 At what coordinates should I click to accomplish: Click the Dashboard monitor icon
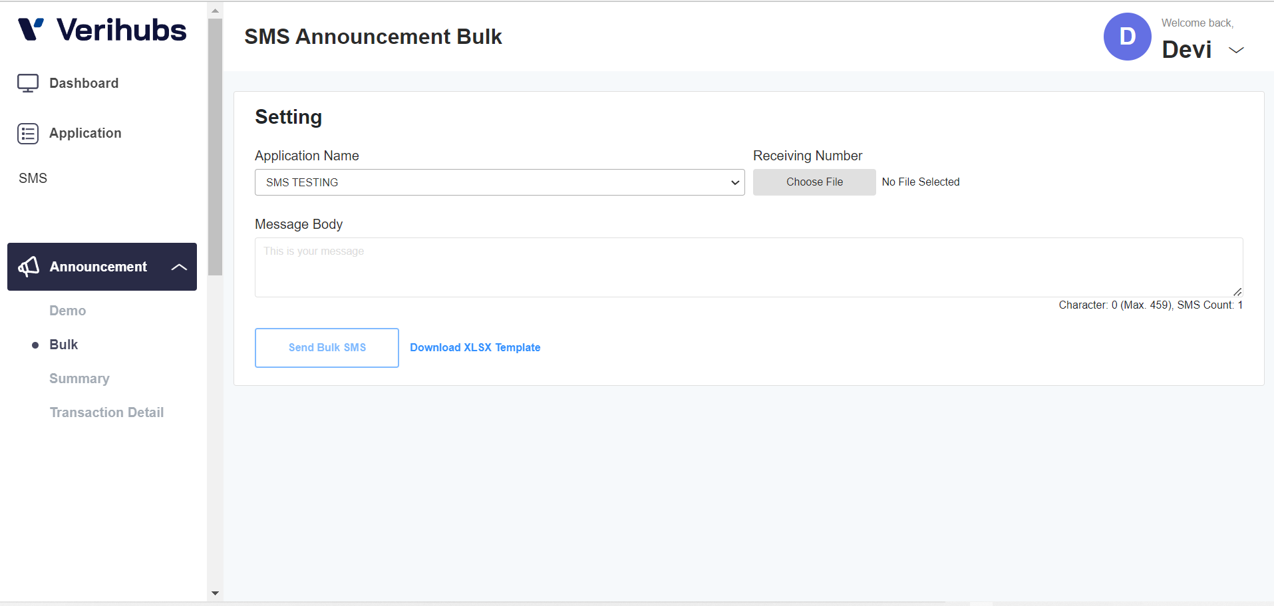(x=28, y=83)
